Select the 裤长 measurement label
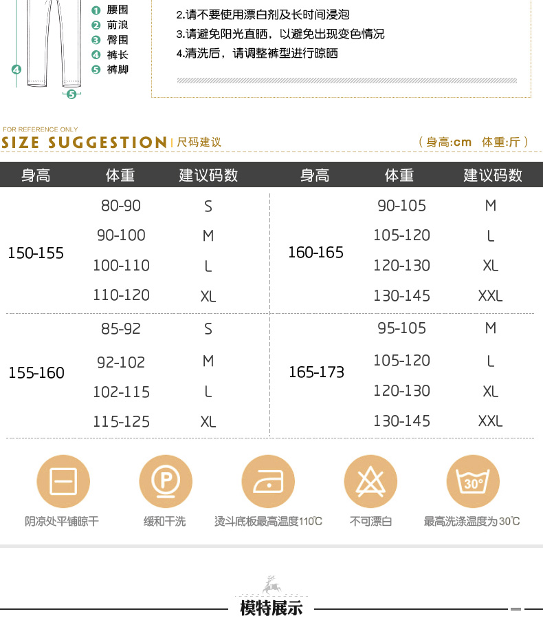 click(x=118, y=55)
